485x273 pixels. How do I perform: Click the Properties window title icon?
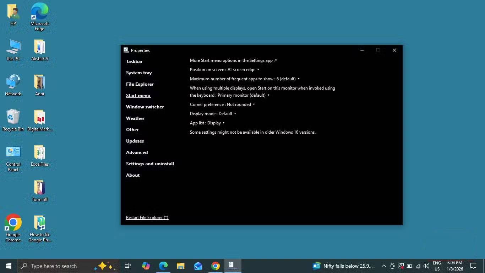[x=126, y=50]
